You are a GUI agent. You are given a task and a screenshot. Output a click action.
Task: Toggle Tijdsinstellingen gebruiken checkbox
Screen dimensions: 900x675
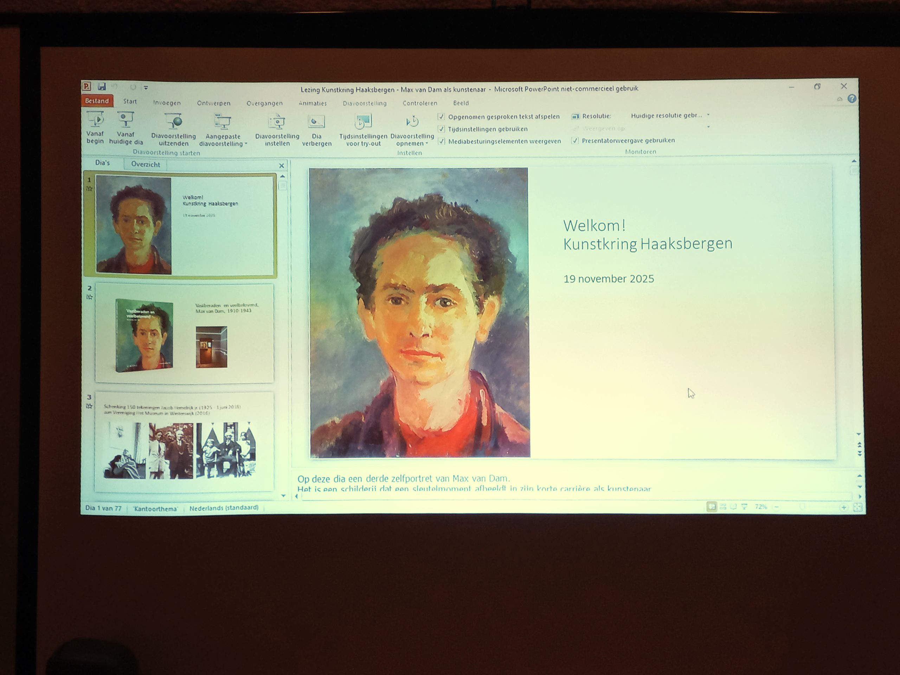point(442,129)
